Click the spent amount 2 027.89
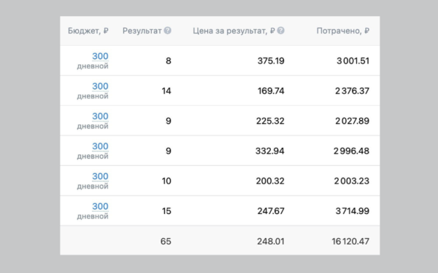 352,121
